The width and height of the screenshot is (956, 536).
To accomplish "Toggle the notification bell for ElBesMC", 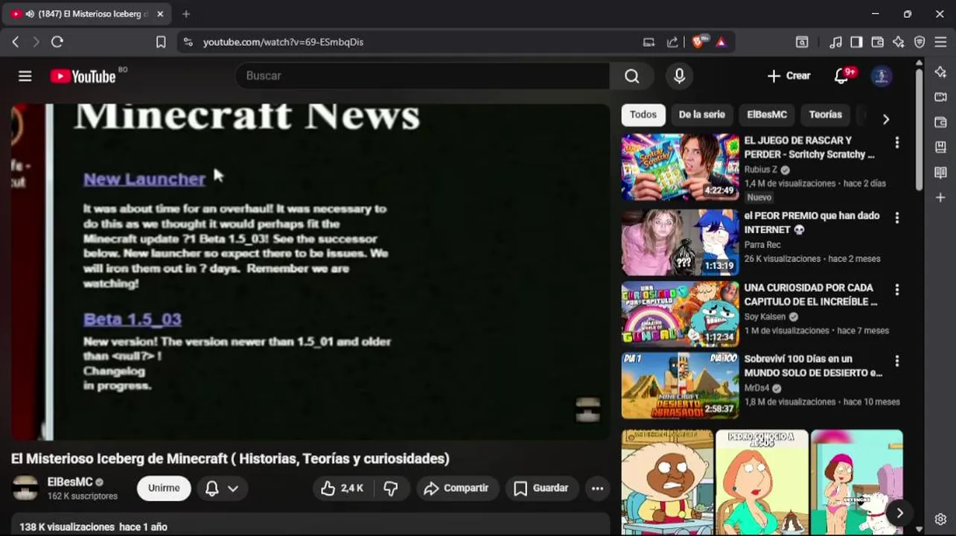I will click(x=212, y=488).
